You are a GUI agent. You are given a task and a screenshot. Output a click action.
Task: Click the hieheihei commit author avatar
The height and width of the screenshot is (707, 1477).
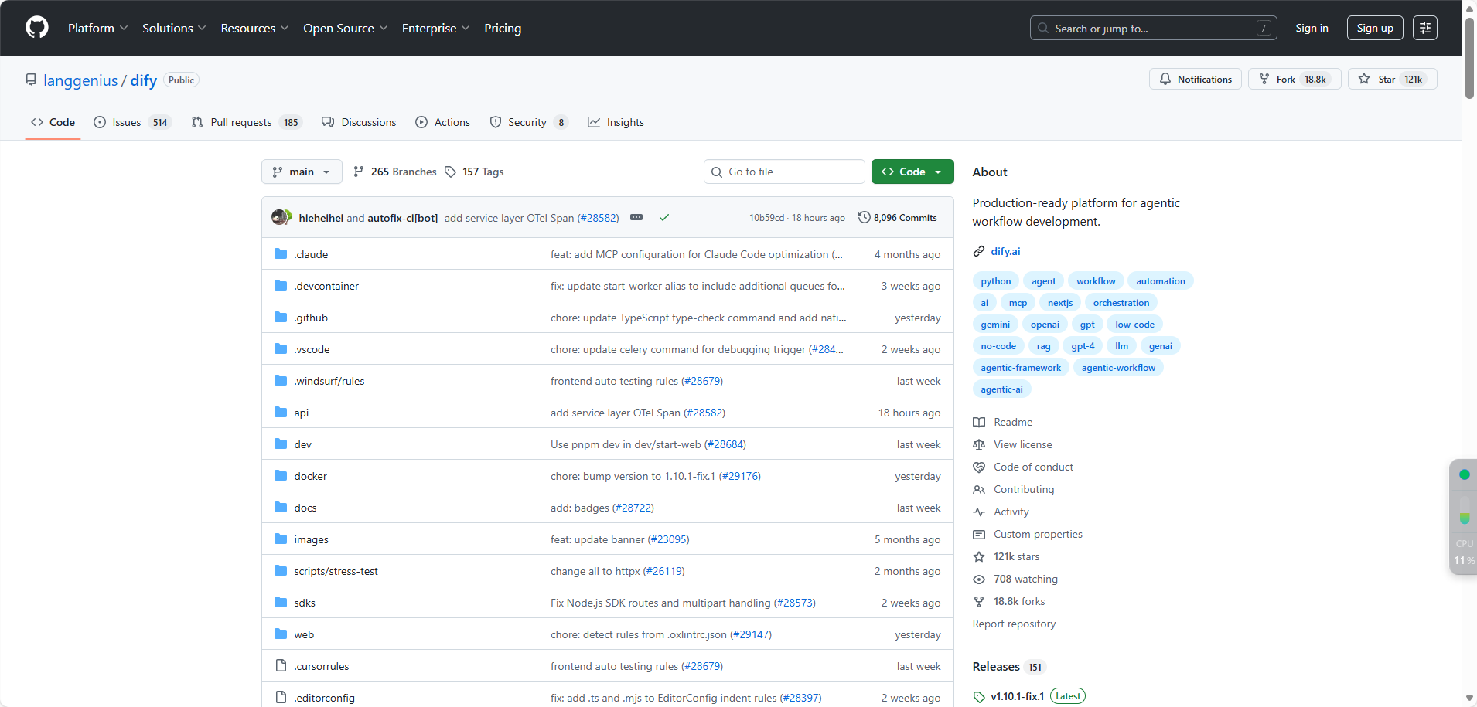(278, 218)
